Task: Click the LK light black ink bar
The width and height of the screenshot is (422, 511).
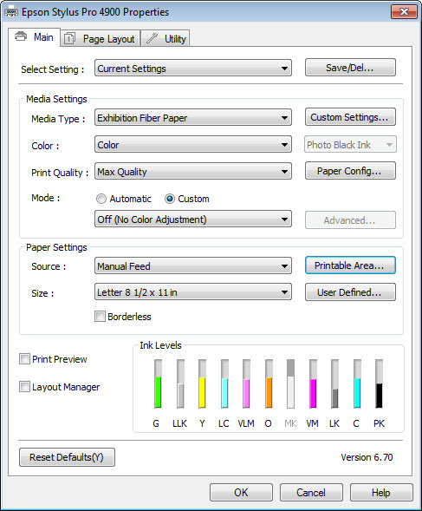Action: click(334, 383)
